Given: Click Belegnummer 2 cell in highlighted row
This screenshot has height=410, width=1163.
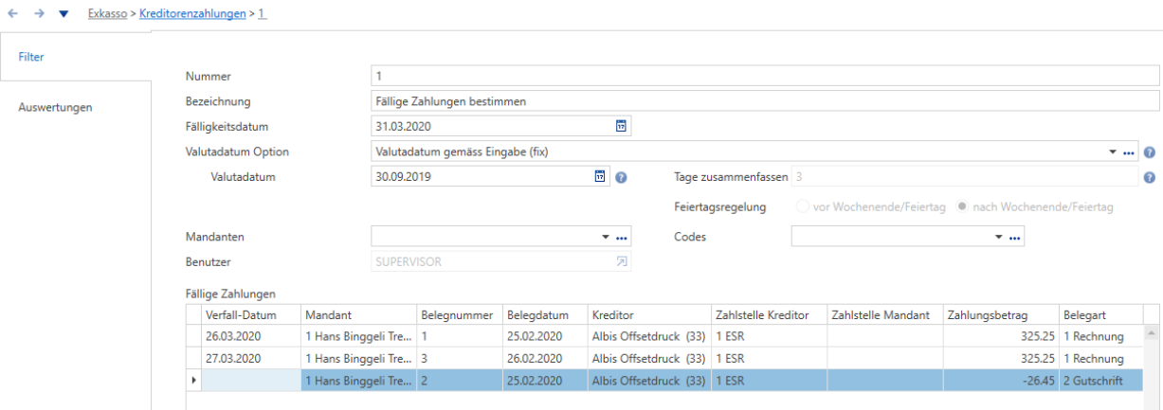Looking at the screenshot, I should [x=460, y=380].
